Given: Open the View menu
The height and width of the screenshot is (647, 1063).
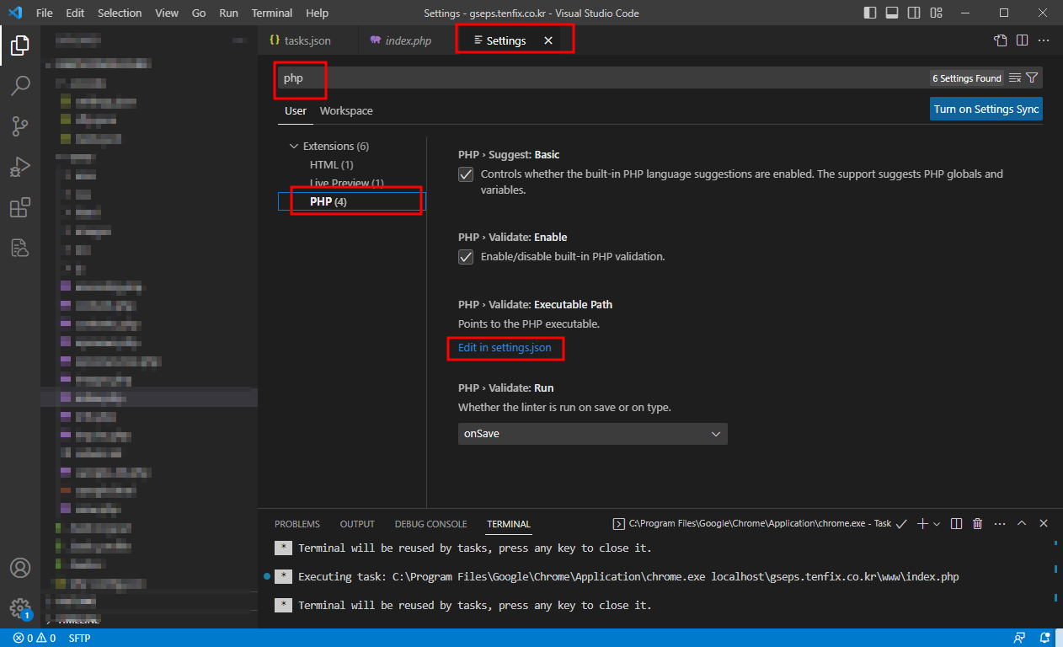Looking at the screenshot, I should coord(167,13).
